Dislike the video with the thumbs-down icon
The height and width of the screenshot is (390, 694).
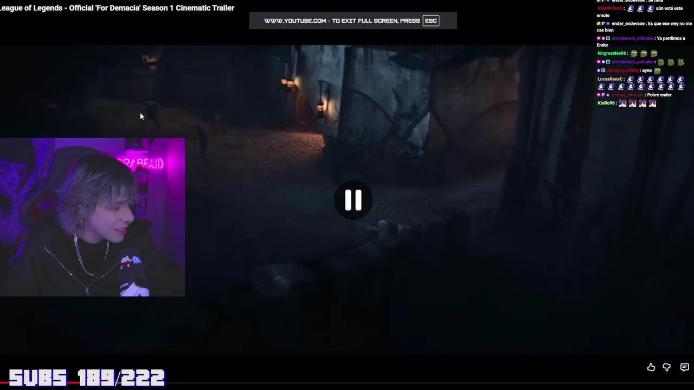[667, 367]
